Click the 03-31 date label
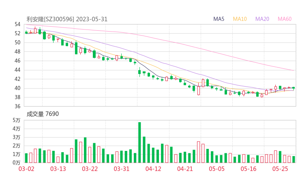This screenshot has height=178, width=300. 122,169
